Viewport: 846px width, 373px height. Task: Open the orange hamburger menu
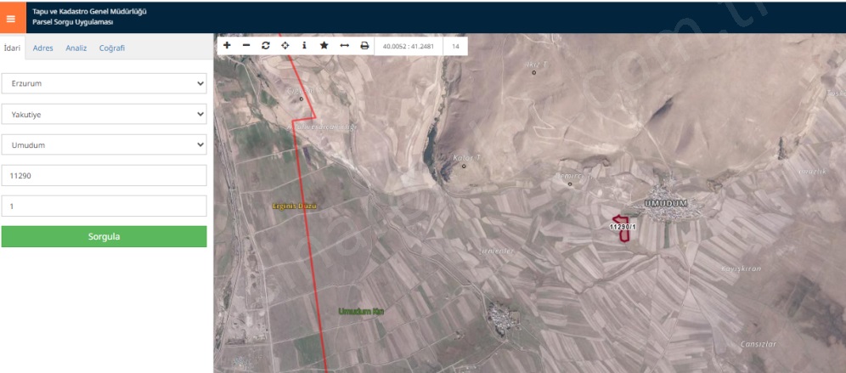click(x=11, y=18)
